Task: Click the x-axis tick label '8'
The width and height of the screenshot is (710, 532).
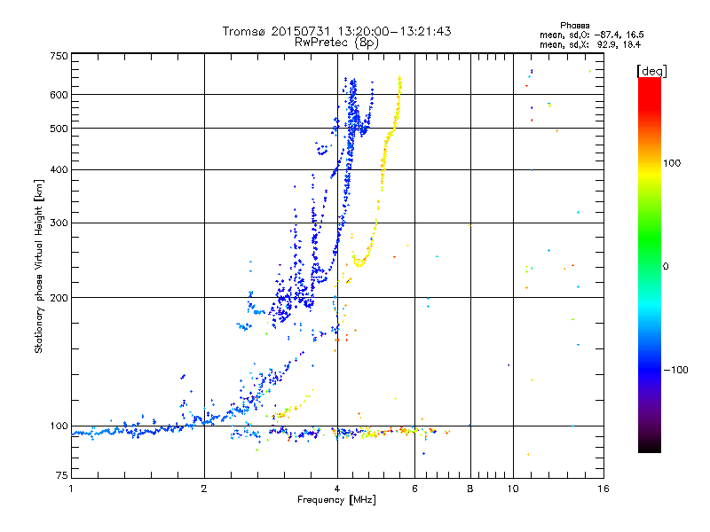Action: click(470, 489)
